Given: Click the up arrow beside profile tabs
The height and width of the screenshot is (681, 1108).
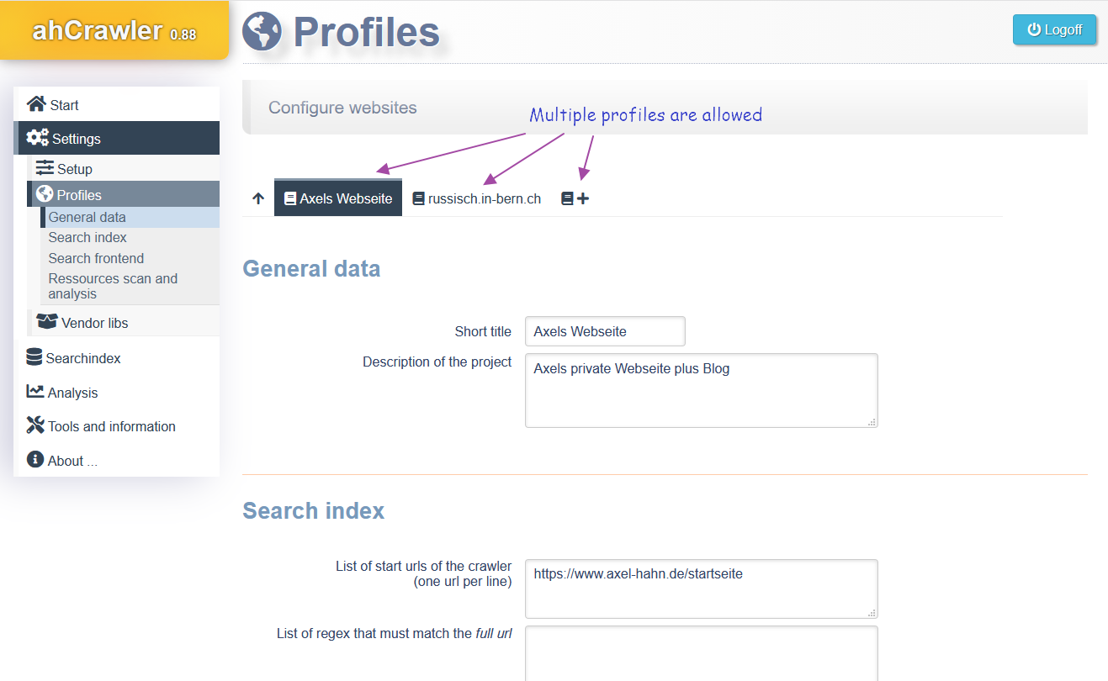Looking at the screenshot, I should pos(258,198).
